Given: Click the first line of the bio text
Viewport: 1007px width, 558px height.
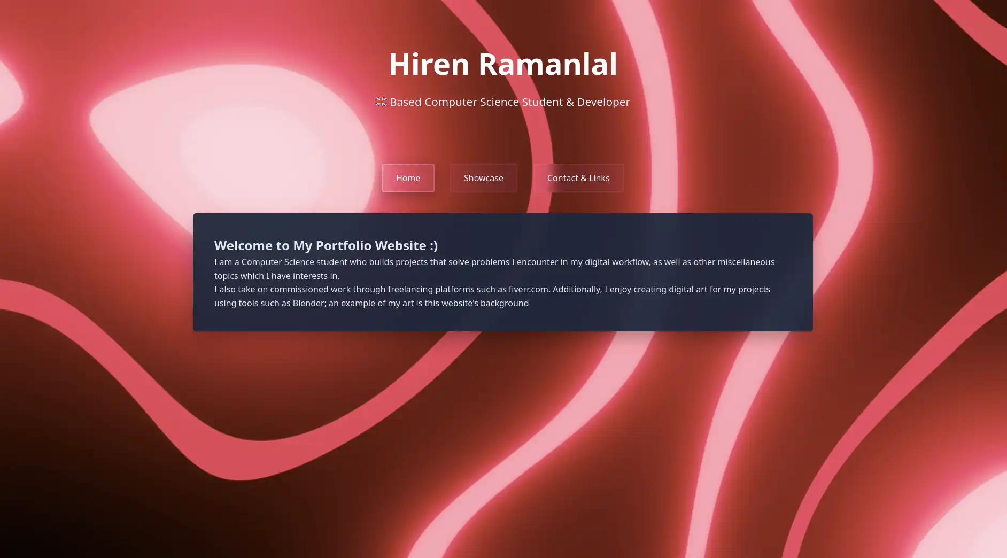Looking at the screenshot, I should tap(494, 262).
